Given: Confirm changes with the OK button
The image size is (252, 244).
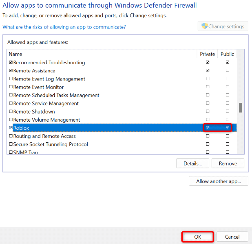Looking at the screenshot, I should [197, 237].
